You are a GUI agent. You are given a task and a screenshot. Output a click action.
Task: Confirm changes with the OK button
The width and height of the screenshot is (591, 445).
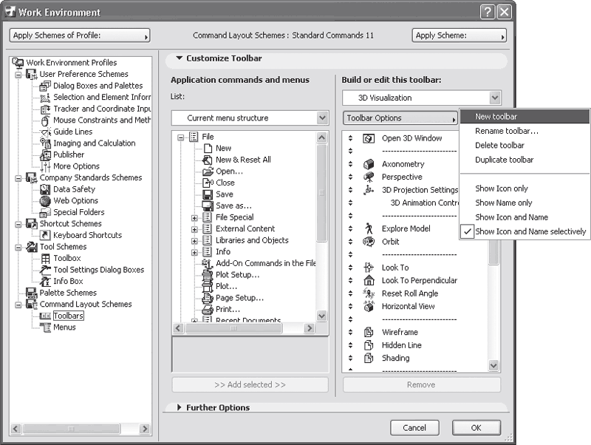[x=476, y=427]
